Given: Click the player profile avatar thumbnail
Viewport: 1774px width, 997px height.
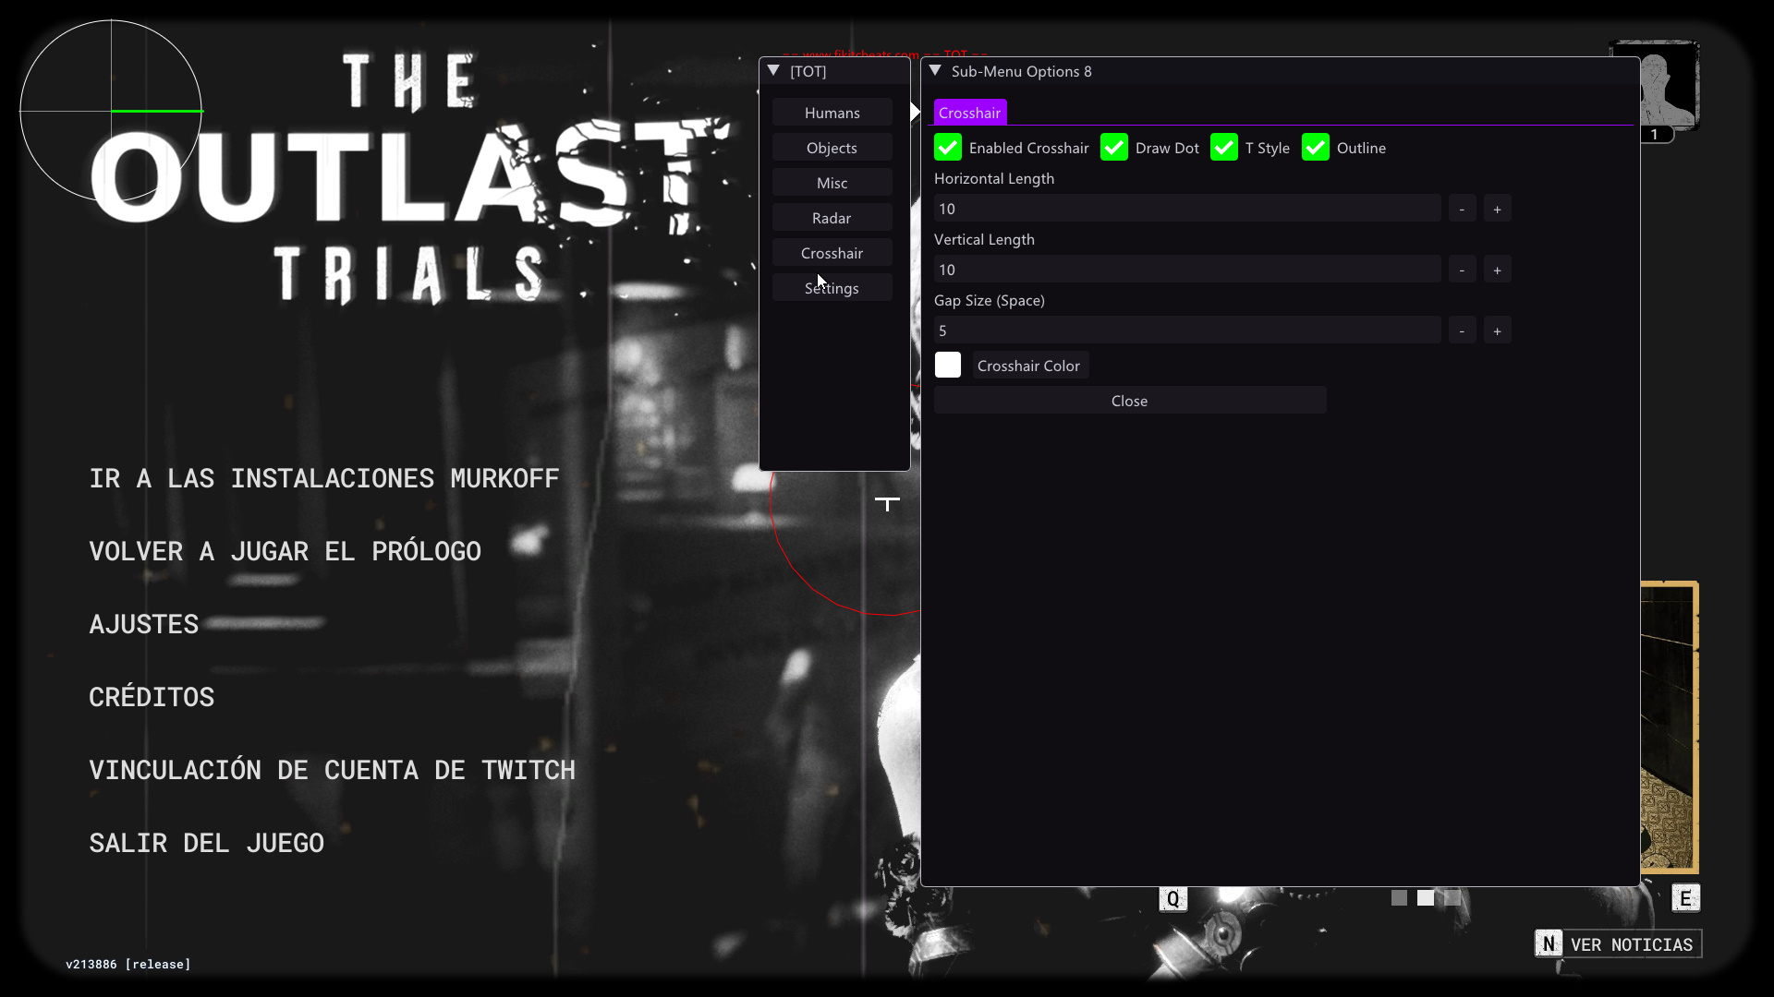Looking at the screenshot, I should tap(1669, 85).
